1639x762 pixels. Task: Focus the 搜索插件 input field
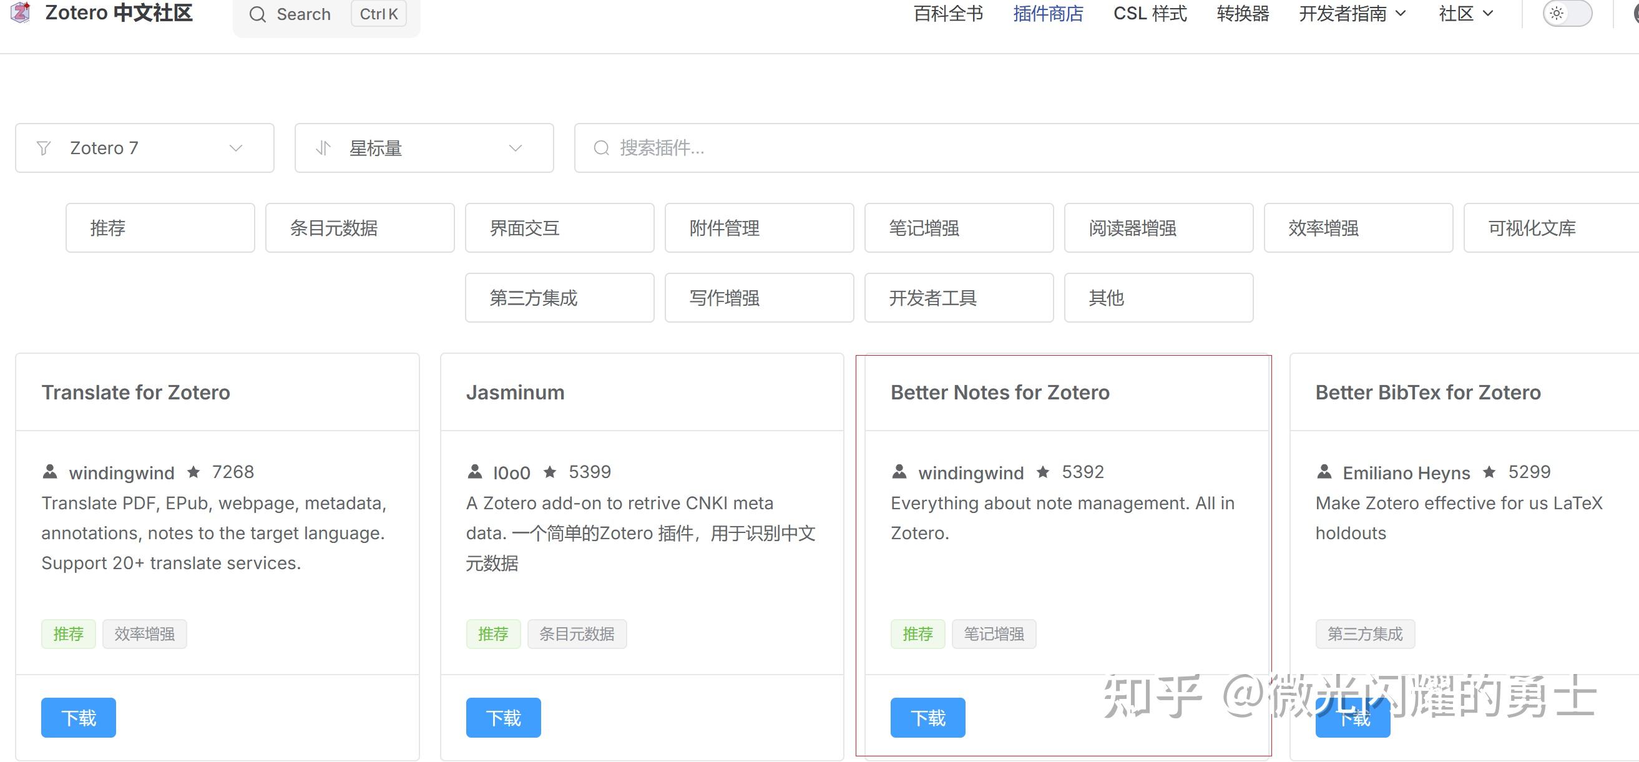tap(1107, 148)
